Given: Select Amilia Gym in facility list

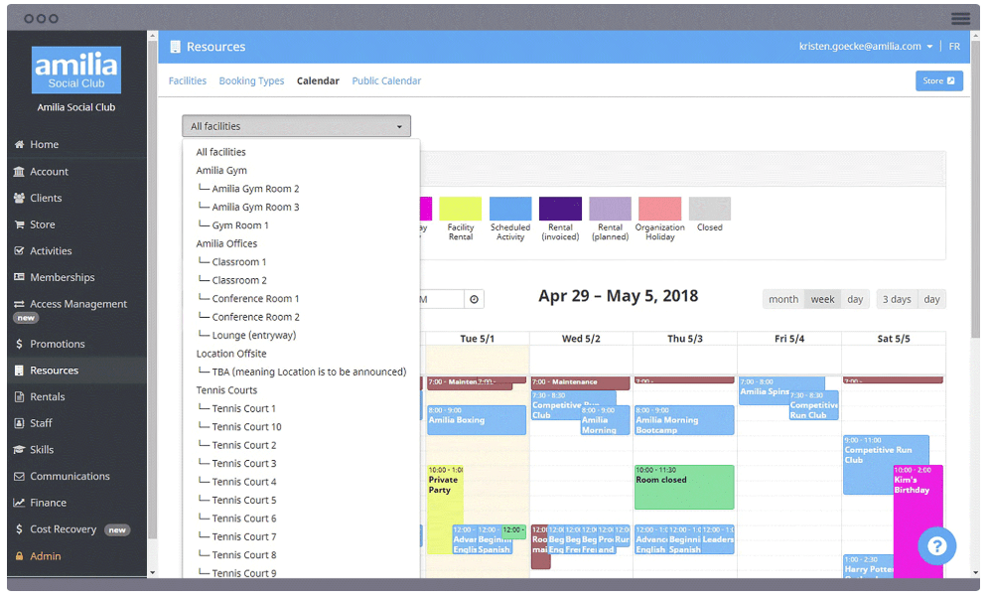Looking at the screenshot, I should tap(221, 171).
